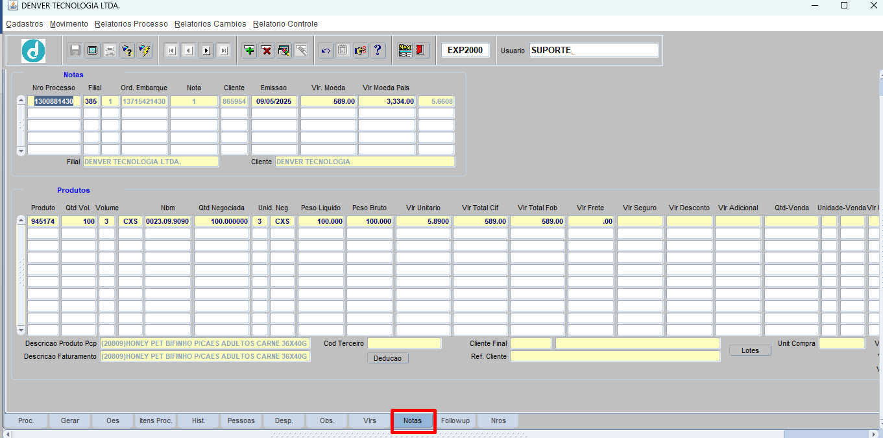Image resolution: width=883 pixels, height=438 pixels.
Task: Click the Execute Query lightning icon
Action: coord(145,51)
